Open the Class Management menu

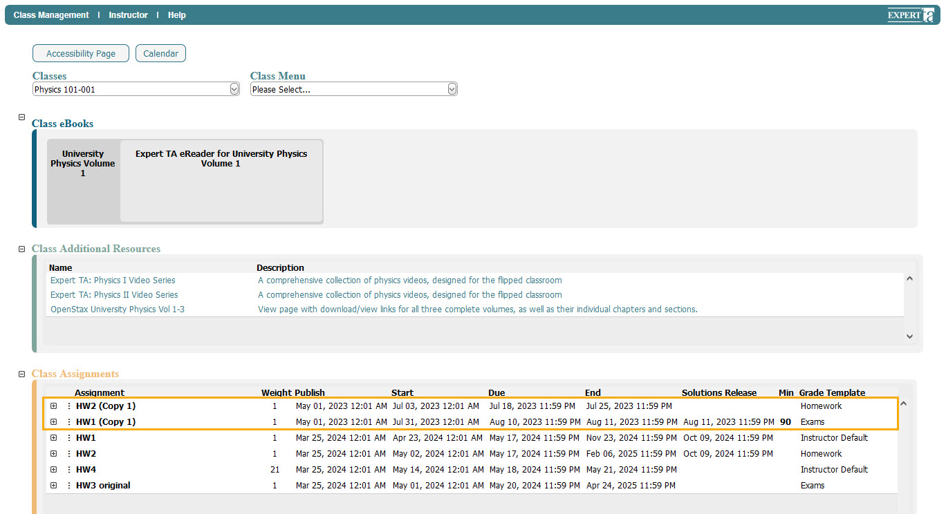coord(51,15)
